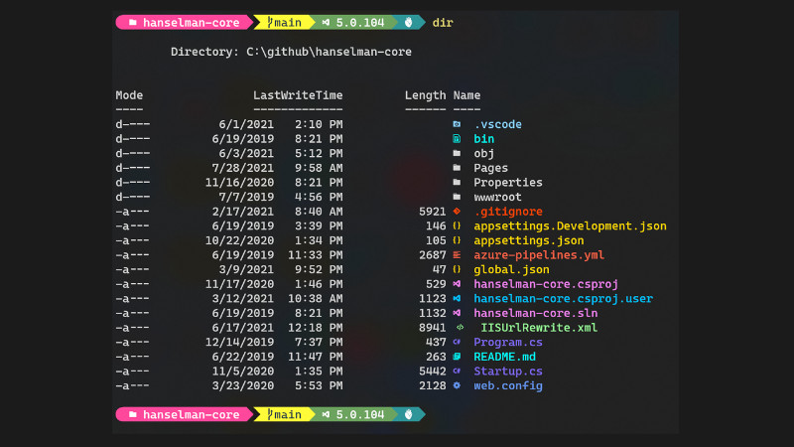Screen dimensions: 794x447
Task: Click the .NET version icon in top prompt
Action: click(x=326, y=22)
